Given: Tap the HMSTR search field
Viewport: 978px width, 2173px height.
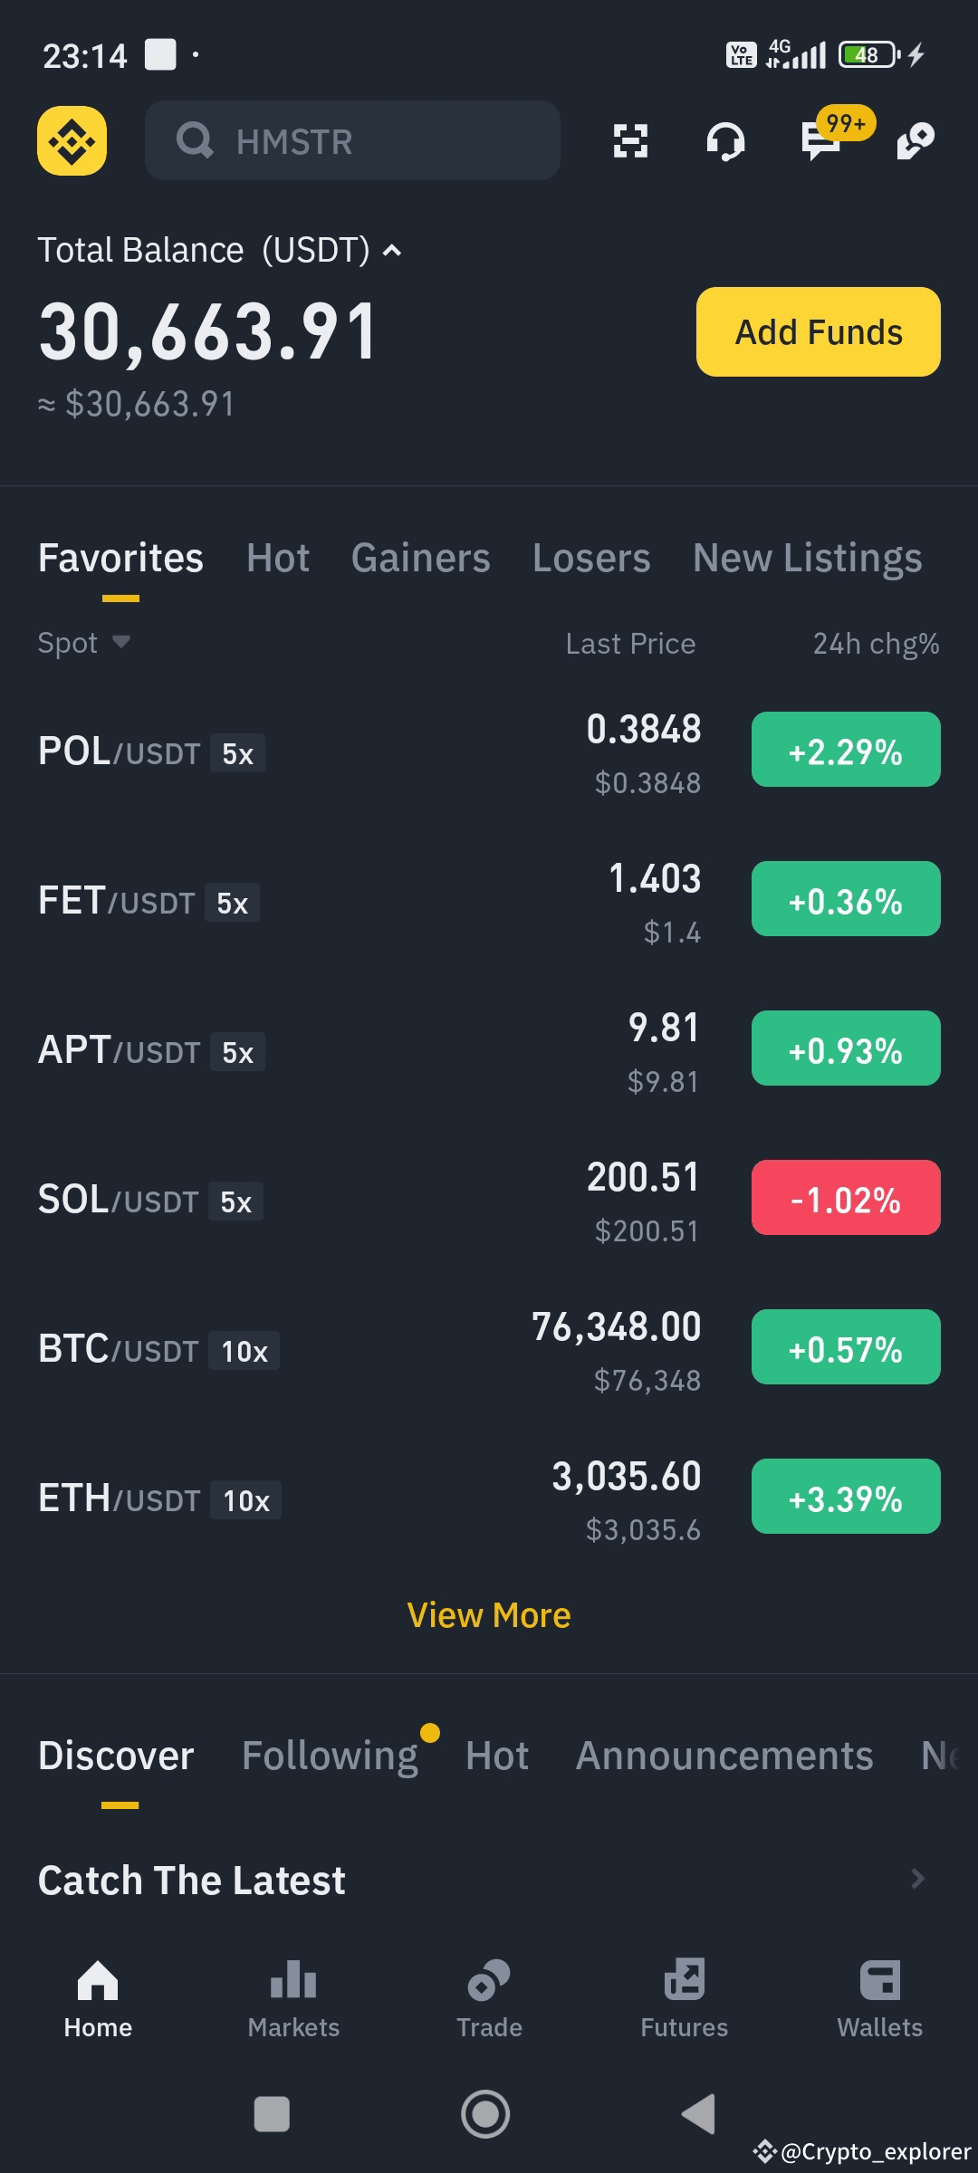Looking at the screenshot, I should coord(352,141).
